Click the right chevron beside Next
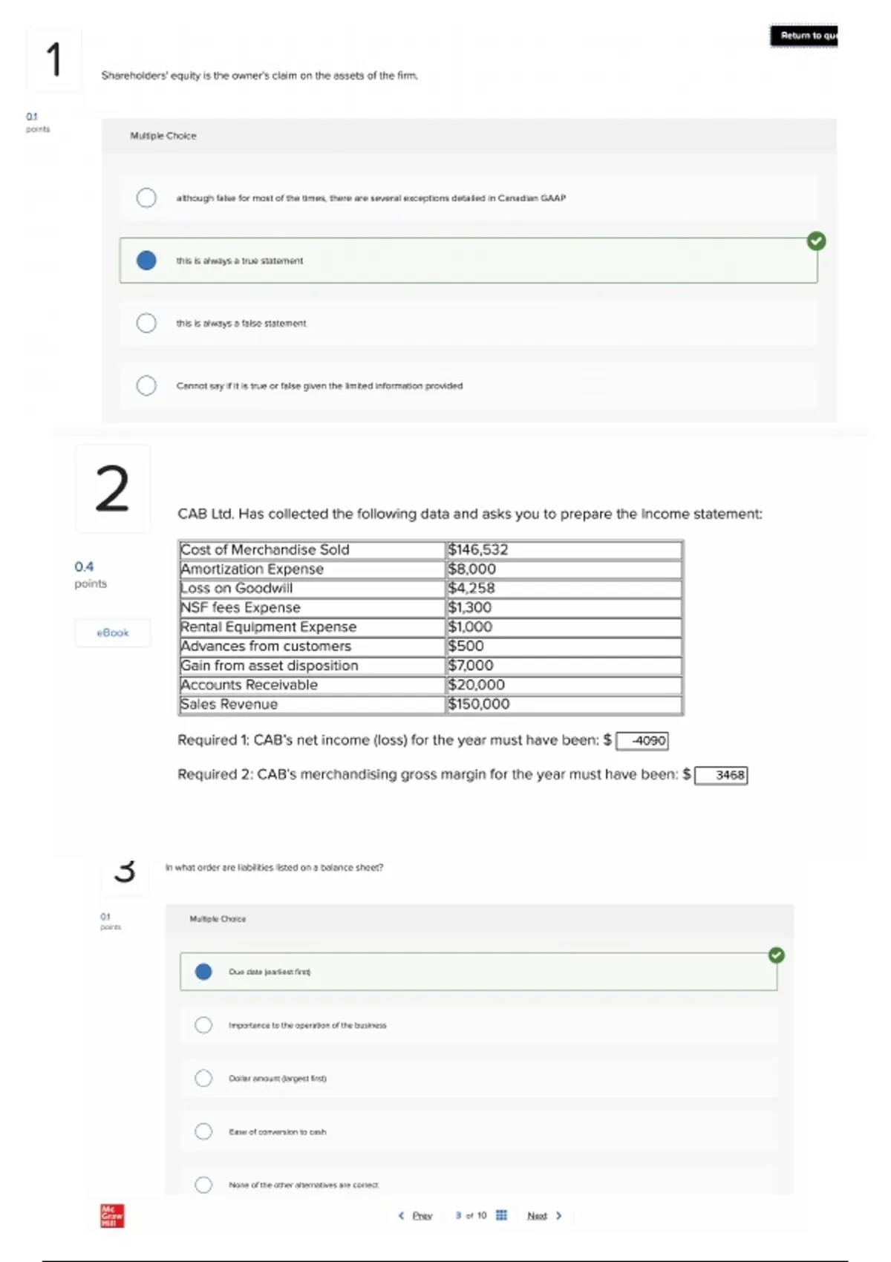The width and height of the screenshot is (891, 1262). 559,1215
